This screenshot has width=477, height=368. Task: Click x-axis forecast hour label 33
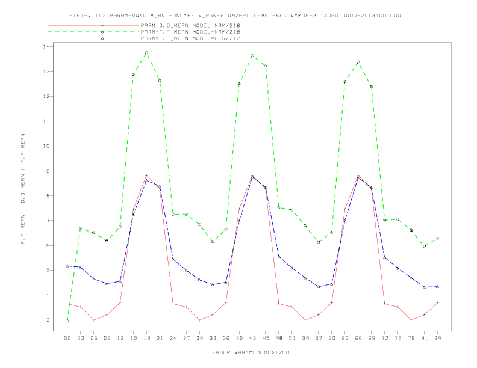[x=213, y=338]
